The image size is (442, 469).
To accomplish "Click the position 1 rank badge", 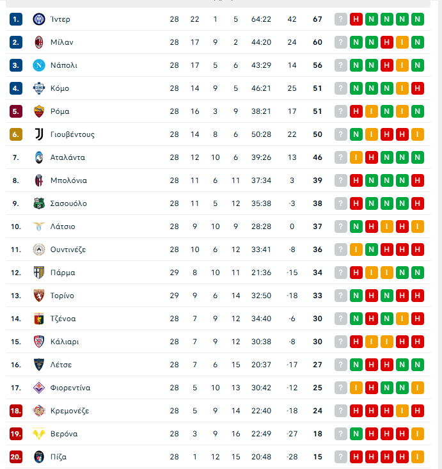I will 16,19.
